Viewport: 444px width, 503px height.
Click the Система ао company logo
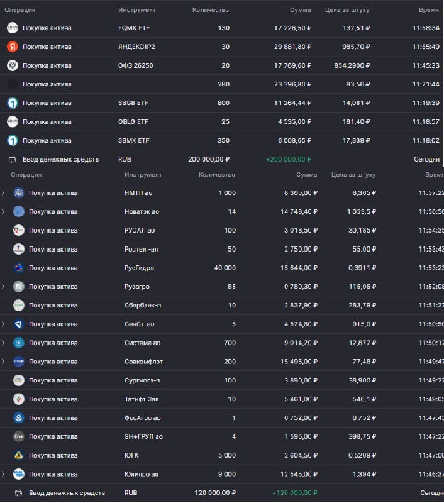tap(19, 343)
